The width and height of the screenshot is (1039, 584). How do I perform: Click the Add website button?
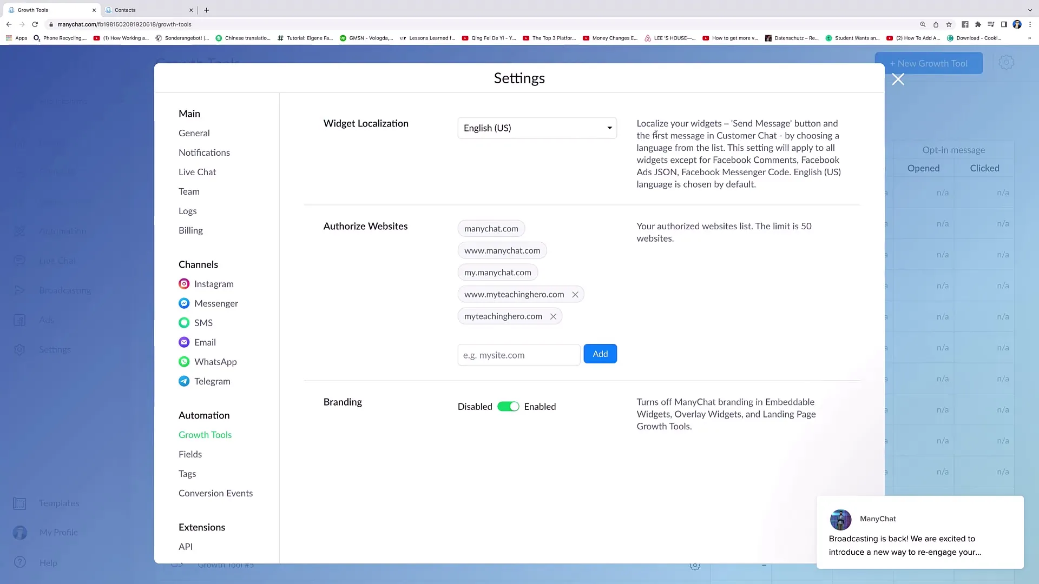[600, 354]
